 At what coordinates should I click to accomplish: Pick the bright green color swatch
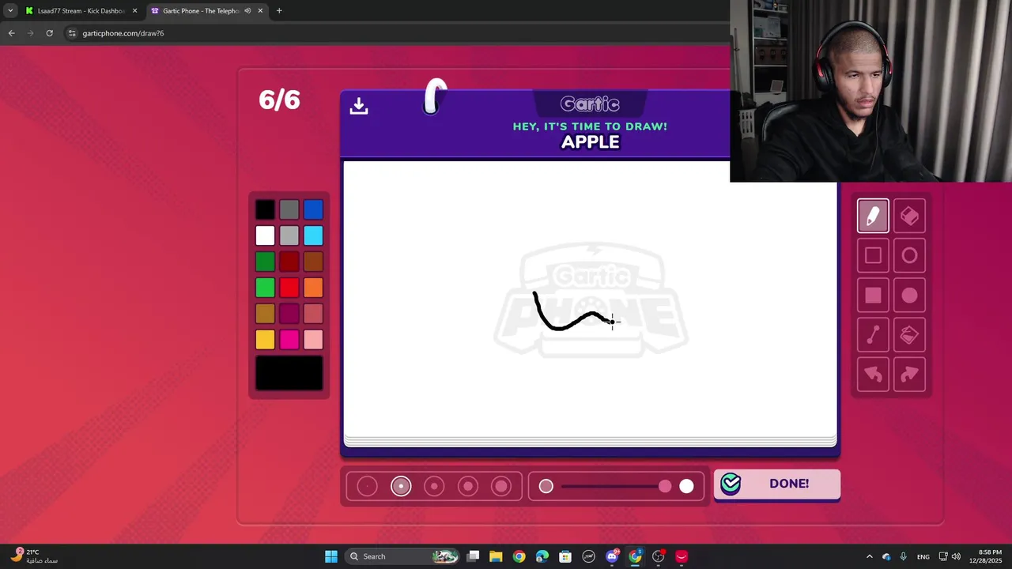click(265, 288)
